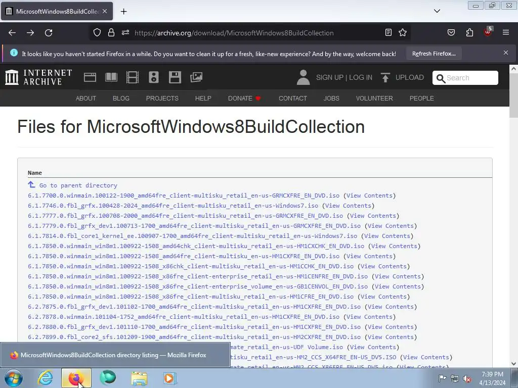Bookmark this page with the star icon
The width and height of the screenshot is (518, 388).
click(x=402, y=32)
